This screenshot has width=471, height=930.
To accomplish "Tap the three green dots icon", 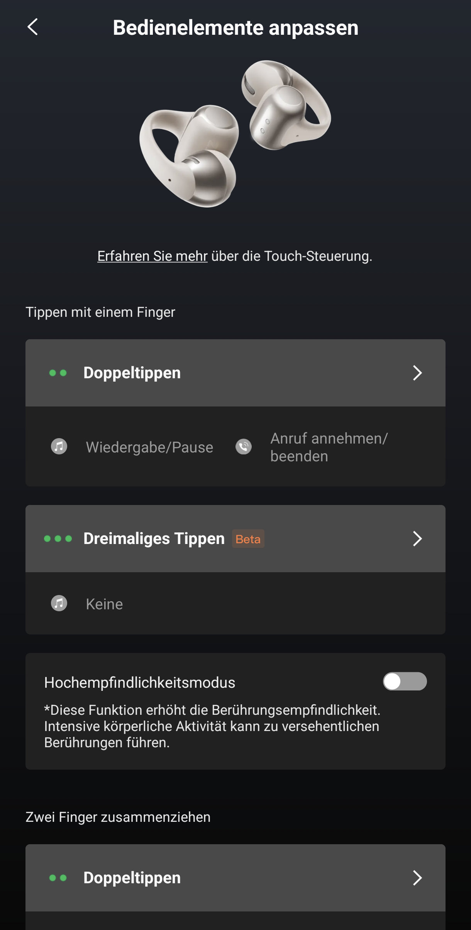I will click(x=58, y=539).
